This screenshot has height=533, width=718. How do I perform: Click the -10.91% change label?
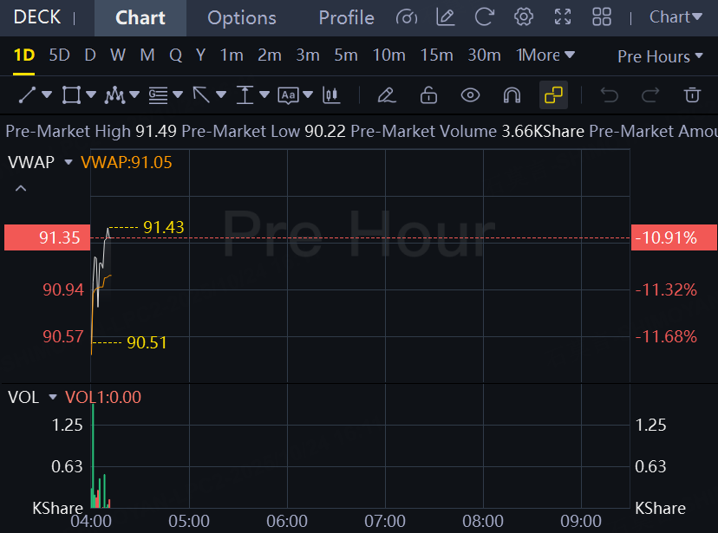[674, 237]
